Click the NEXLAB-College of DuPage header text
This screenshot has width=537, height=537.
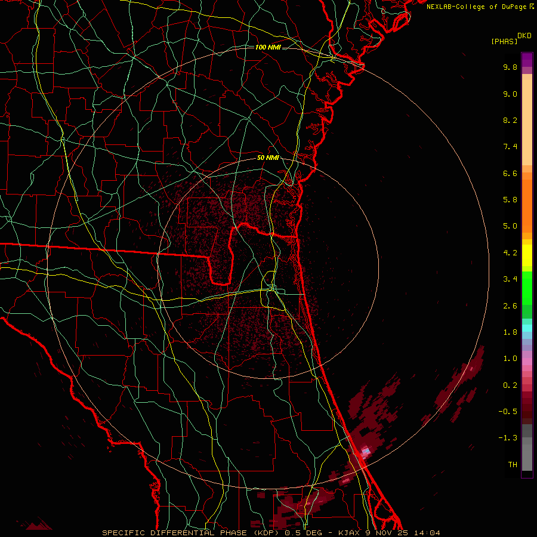click(x=477, y=7)
